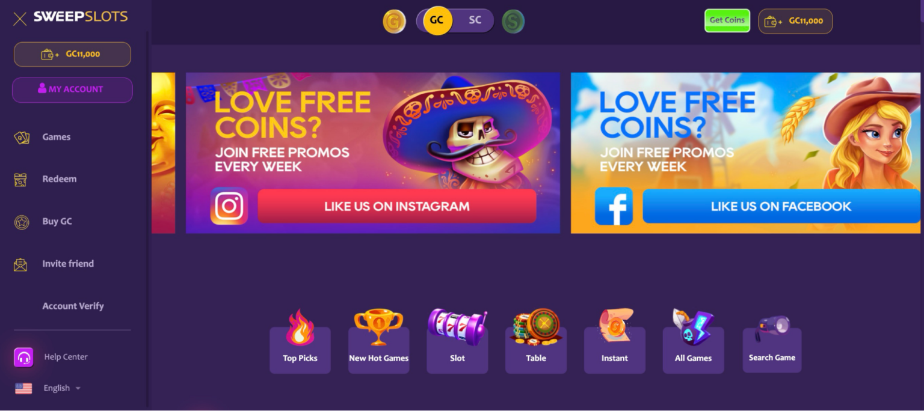
Task: Open the GC11,000 wallet balance in header
Action: 795,21
